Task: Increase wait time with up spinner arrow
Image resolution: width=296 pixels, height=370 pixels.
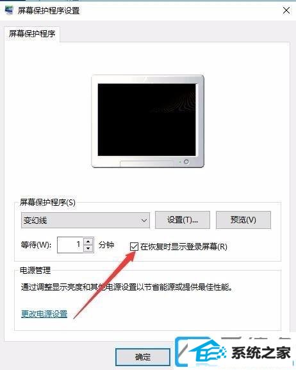Action: click(88, 241)
